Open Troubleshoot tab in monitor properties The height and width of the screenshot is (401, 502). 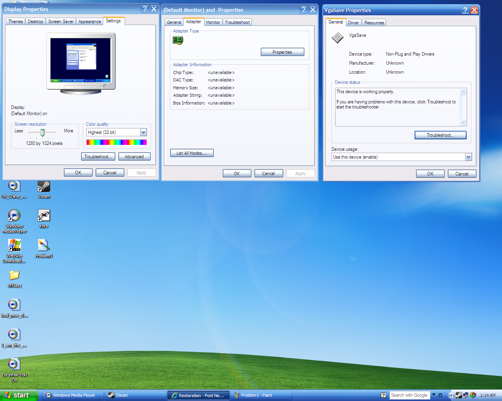coord(237,22)
